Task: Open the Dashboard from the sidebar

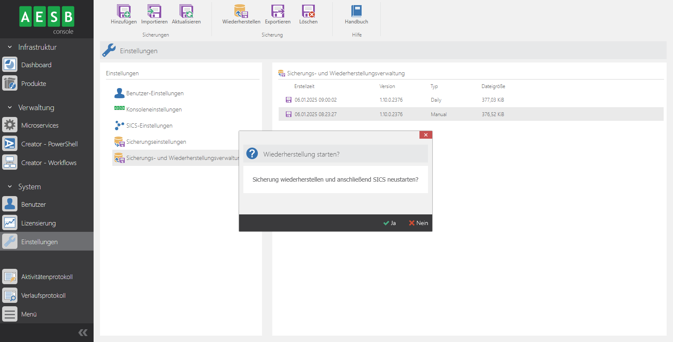Action: tap(36, 65)
